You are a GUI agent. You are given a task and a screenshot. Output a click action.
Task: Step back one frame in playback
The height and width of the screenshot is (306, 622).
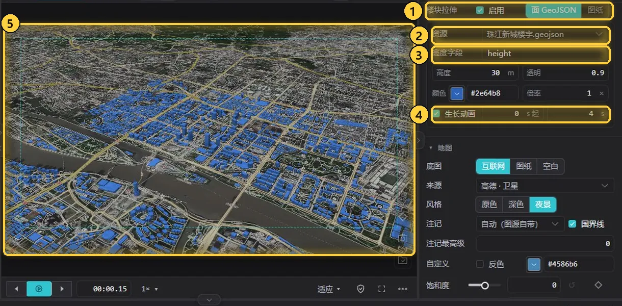16,289
